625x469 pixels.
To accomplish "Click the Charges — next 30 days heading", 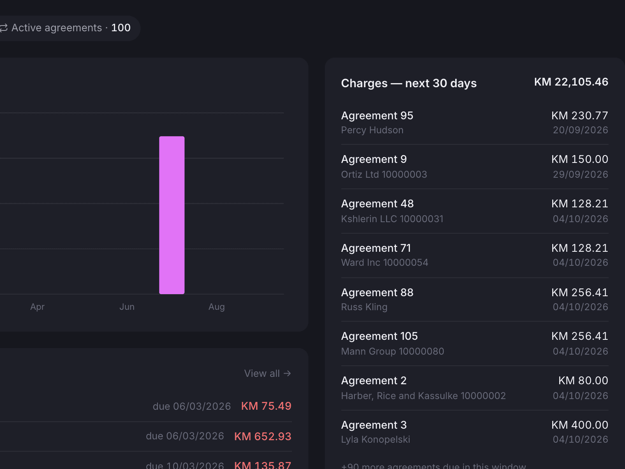I will 409,84.
